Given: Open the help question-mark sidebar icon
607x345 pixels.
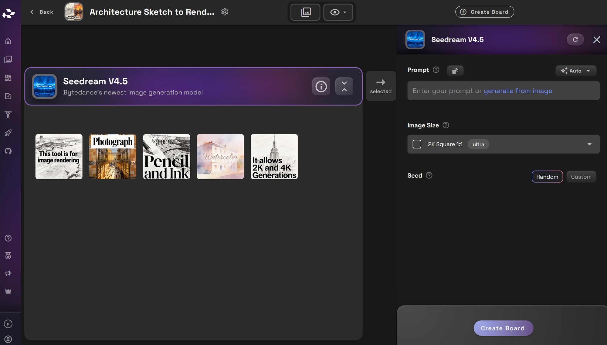Looking at the screenshot, I should [x=8, y=238].
